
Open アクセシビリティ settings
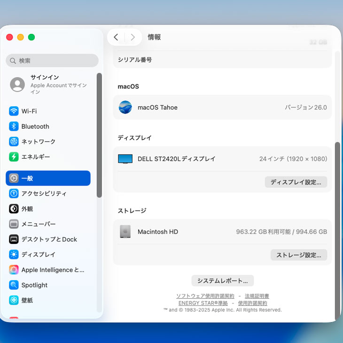pyautogui.click(x=44, y=194)
